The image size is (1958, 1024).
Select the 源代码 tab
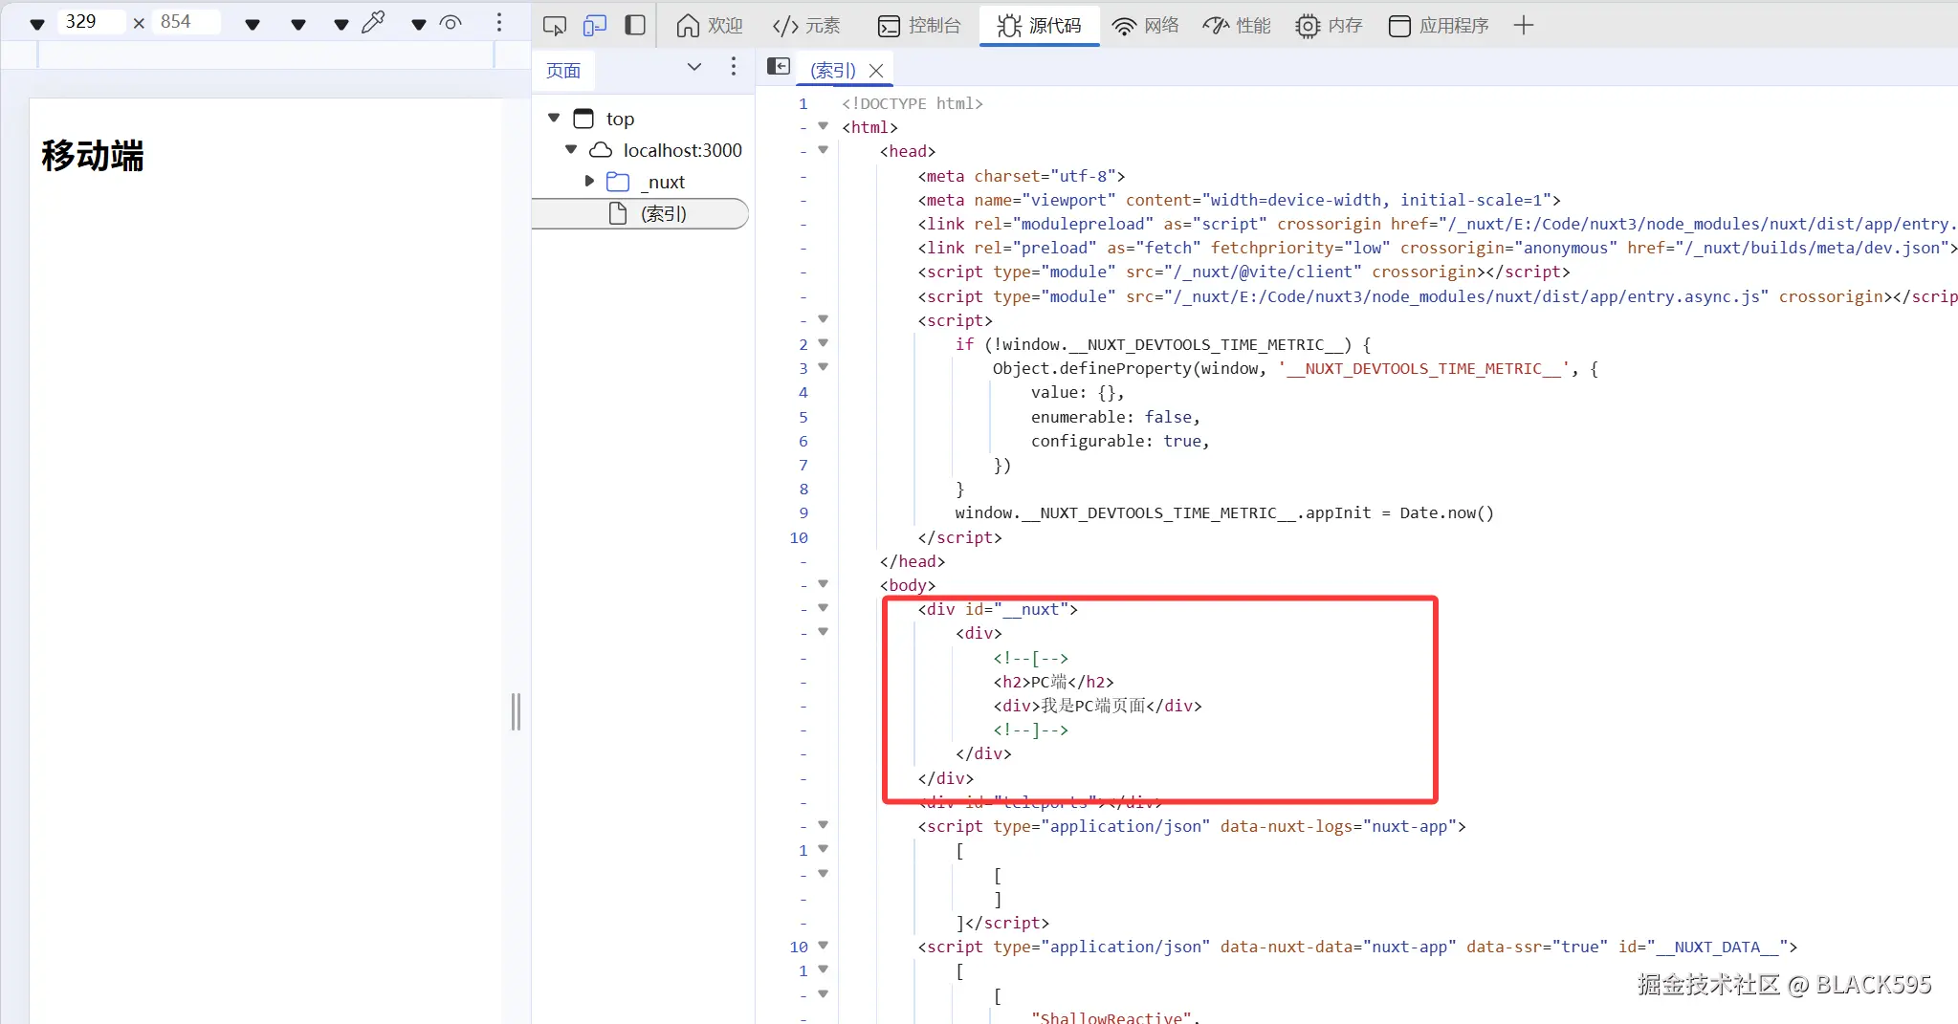(x=1039, y=26)
